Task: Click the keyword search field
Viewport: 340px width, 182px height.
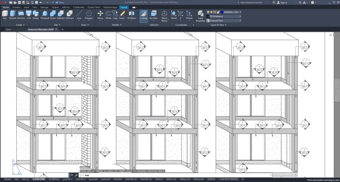Action: pyautogui.click(x=256, y=2)
